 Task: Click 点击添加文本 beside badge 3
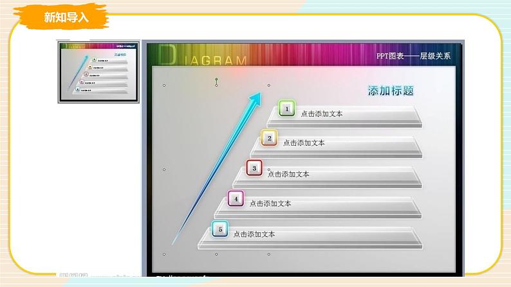coord(288,174)
